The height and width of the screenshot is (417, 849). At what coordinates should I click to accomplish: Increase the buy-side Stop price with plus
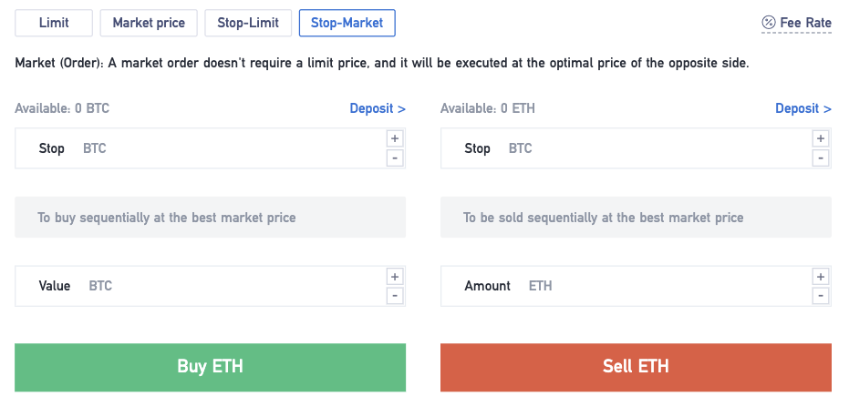tap(395, 138)
